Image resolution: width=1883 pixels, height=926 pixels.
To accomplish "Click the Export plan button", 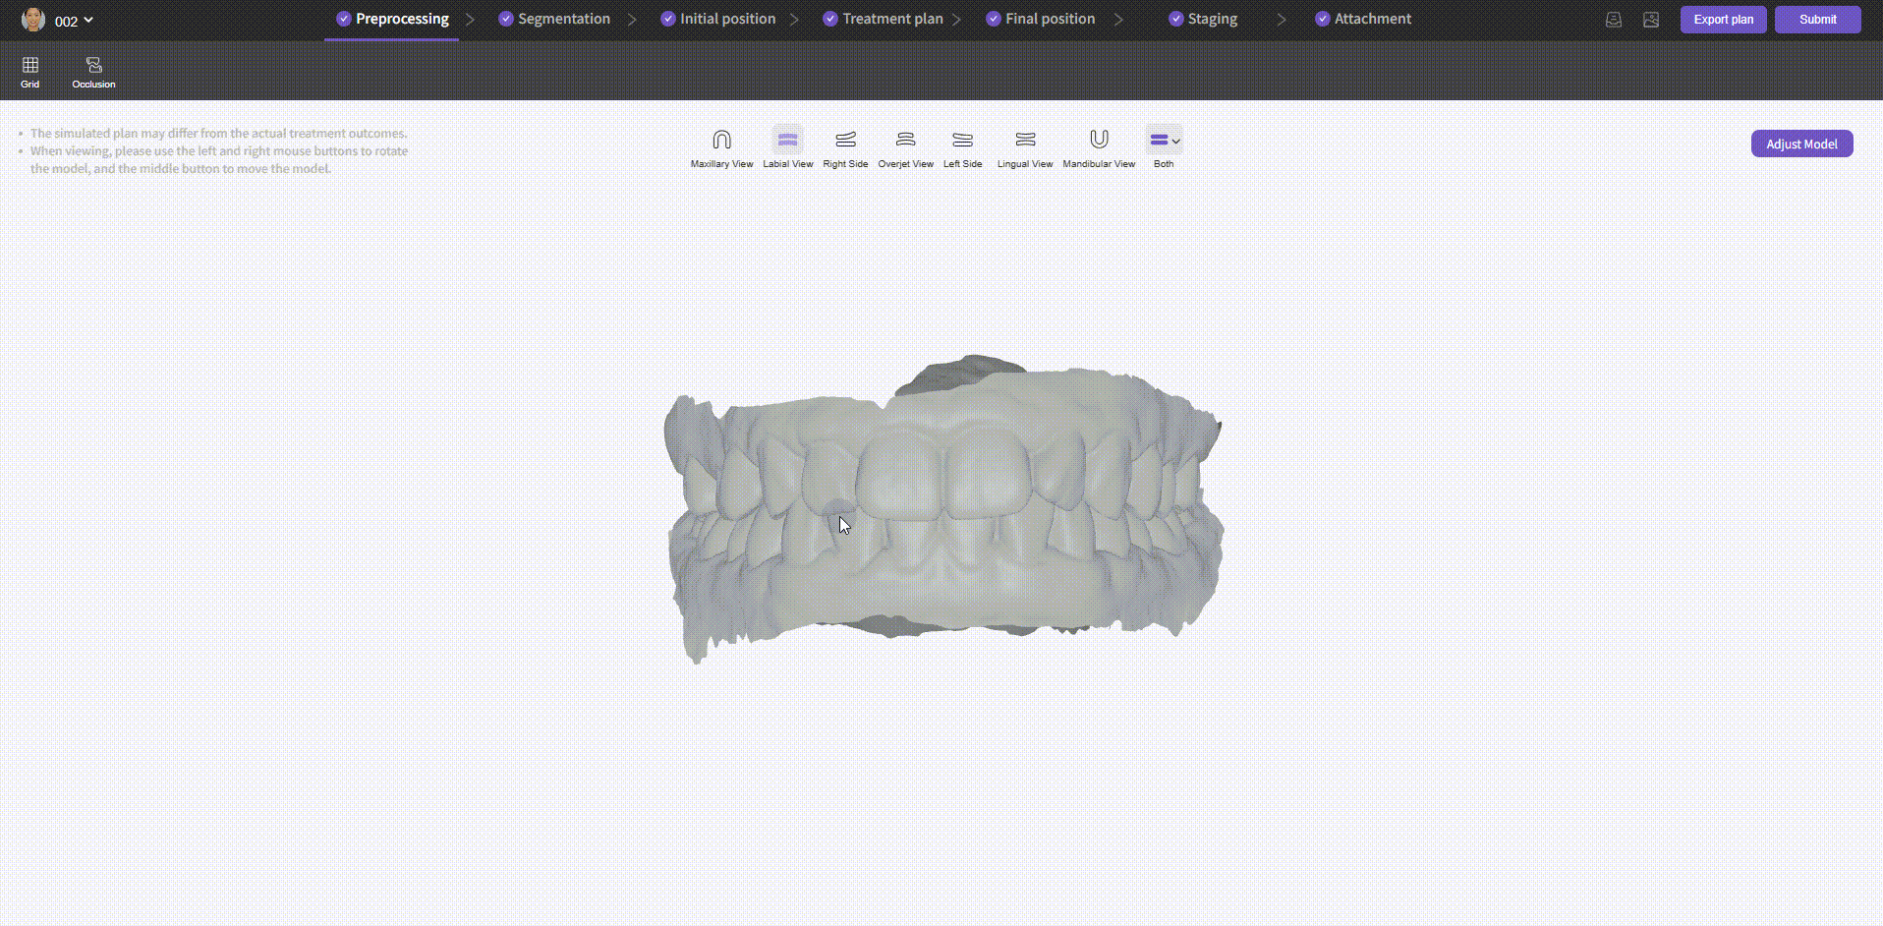I will 1723,20.
